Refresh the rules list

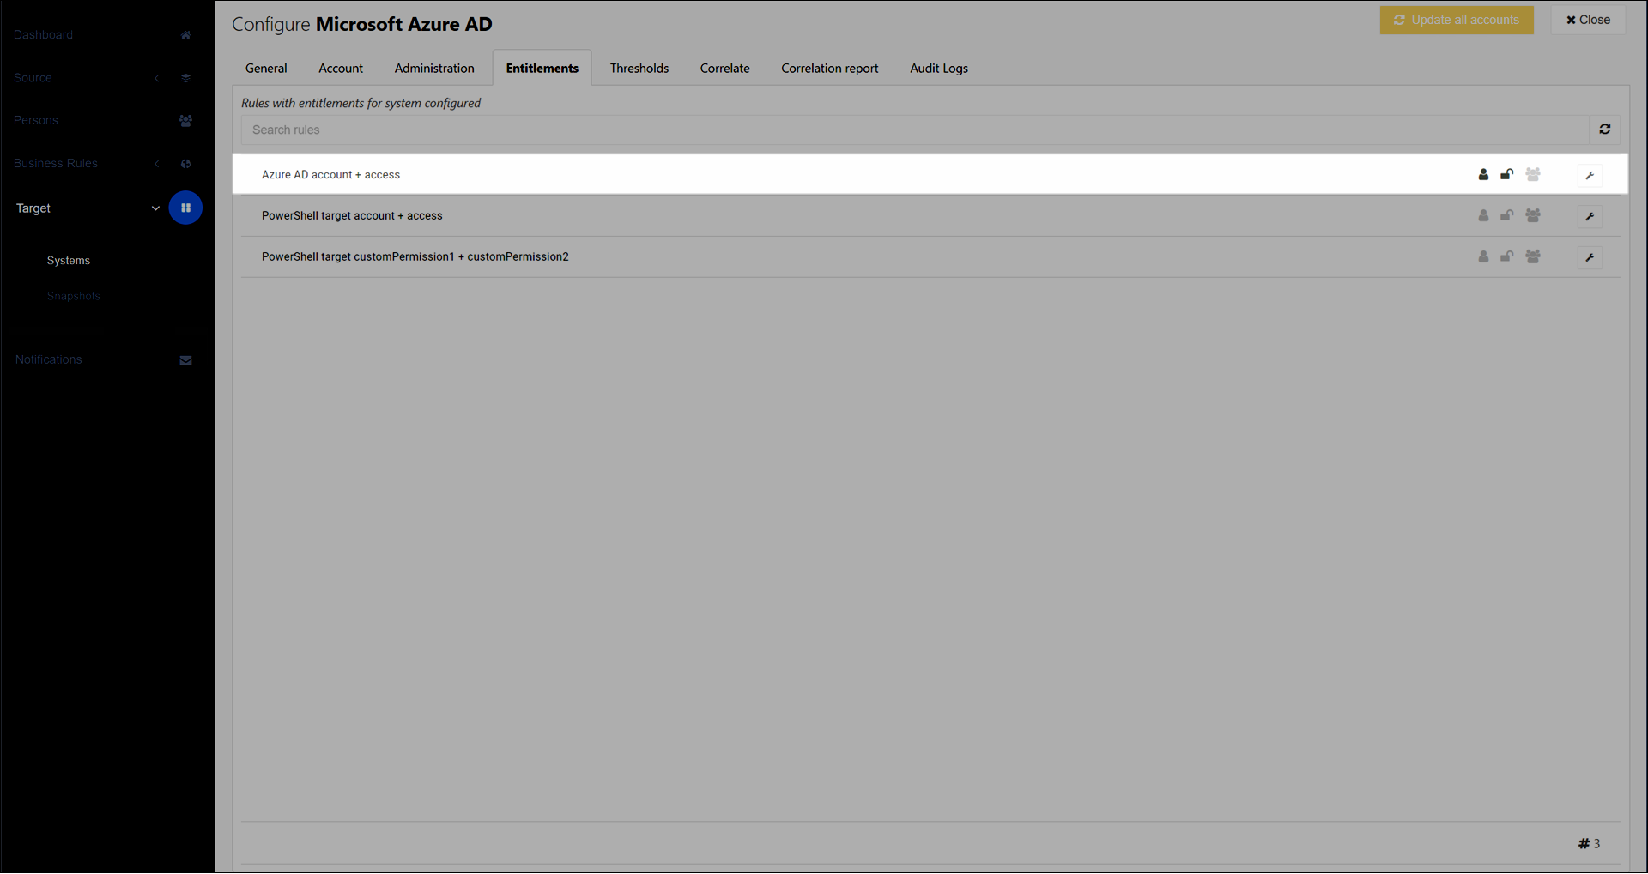click(x=1605, y=130)
